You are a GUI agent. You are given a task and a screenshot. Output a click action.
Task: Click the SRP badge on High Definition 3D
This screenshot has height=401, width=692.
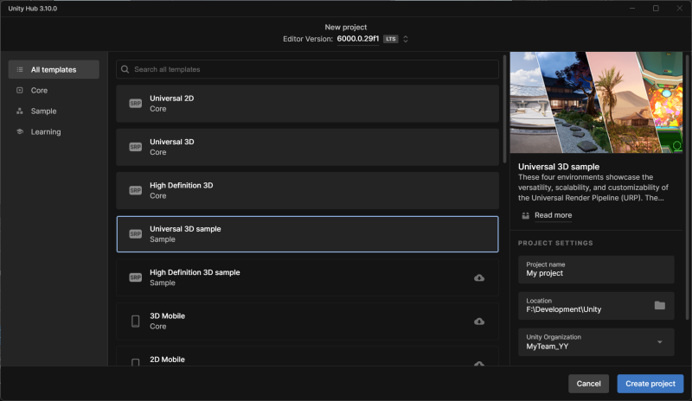[136, 191]
